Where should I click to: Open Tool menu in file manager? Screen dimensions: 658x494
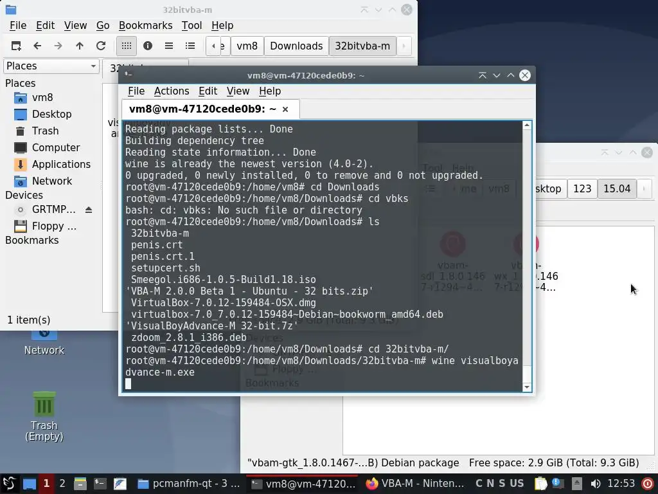pos(191,26)
